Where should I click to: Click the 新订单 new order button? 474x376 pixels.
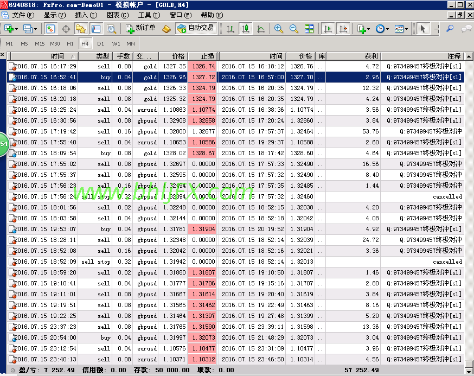[x=140, y=28]
